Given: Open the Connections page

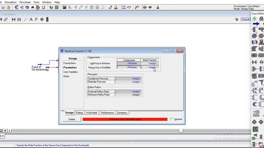Looking at the screenshot, I should 70,63.
